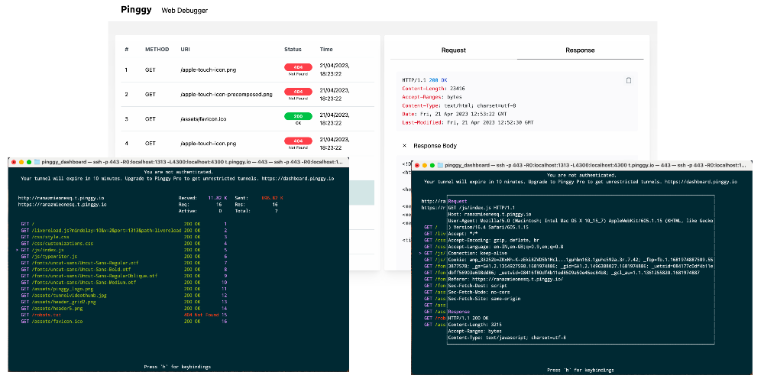
Task: Click the Sec-Fetch-Dest: script line
Action: pyautogui.click(x=476, y=286)
